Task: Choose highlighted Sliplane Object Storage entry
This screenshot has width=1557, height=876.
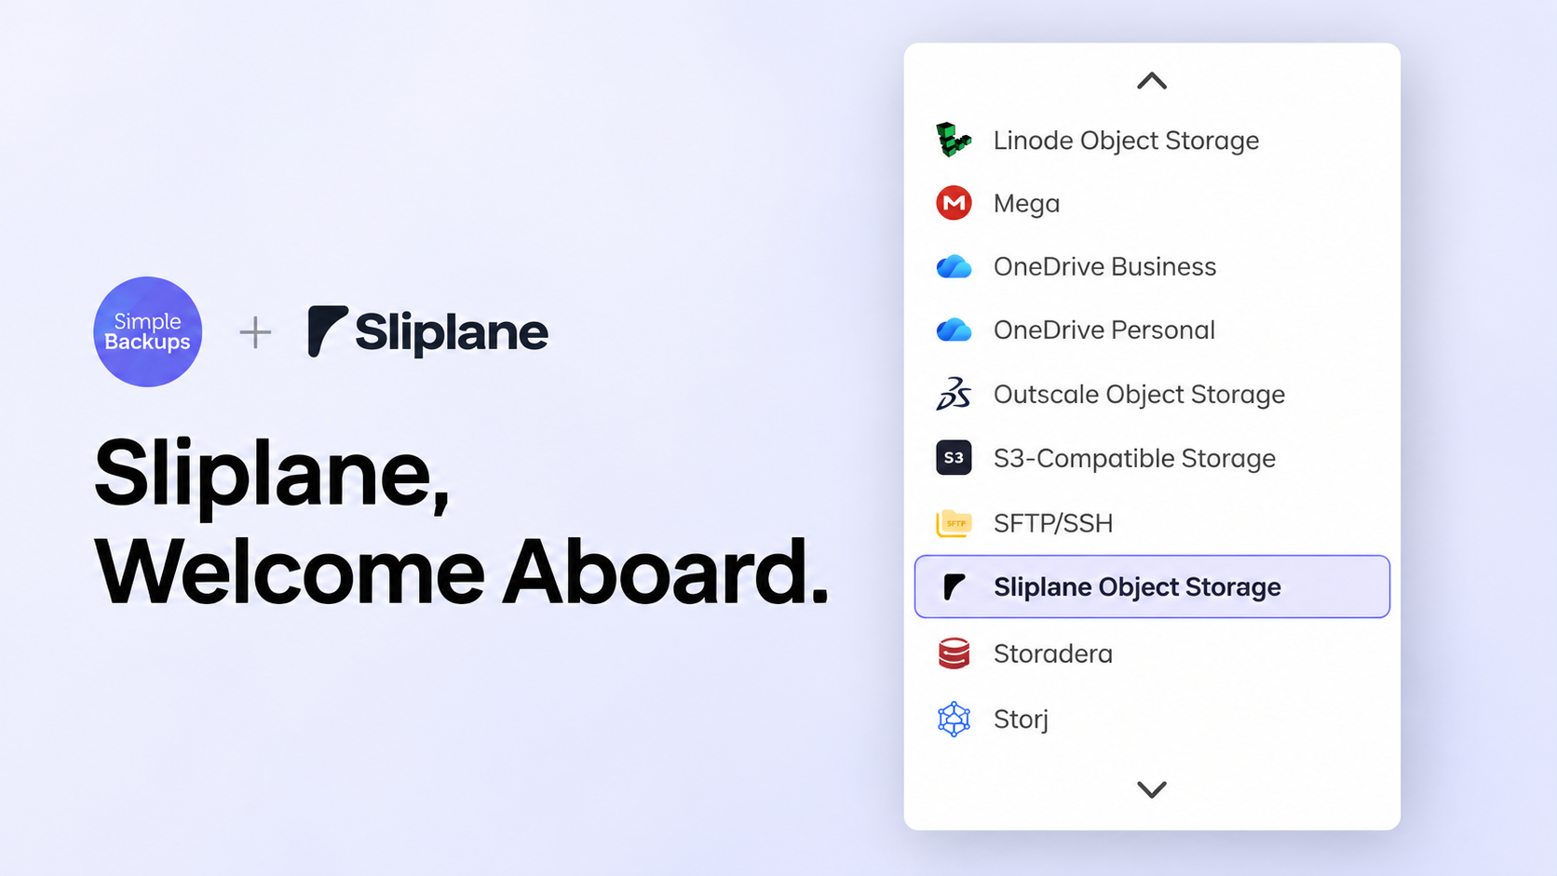Action: 1152,586
